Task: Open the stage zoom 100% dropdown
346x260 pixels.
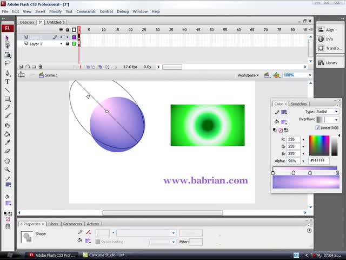Action: [x=310, y=75]
